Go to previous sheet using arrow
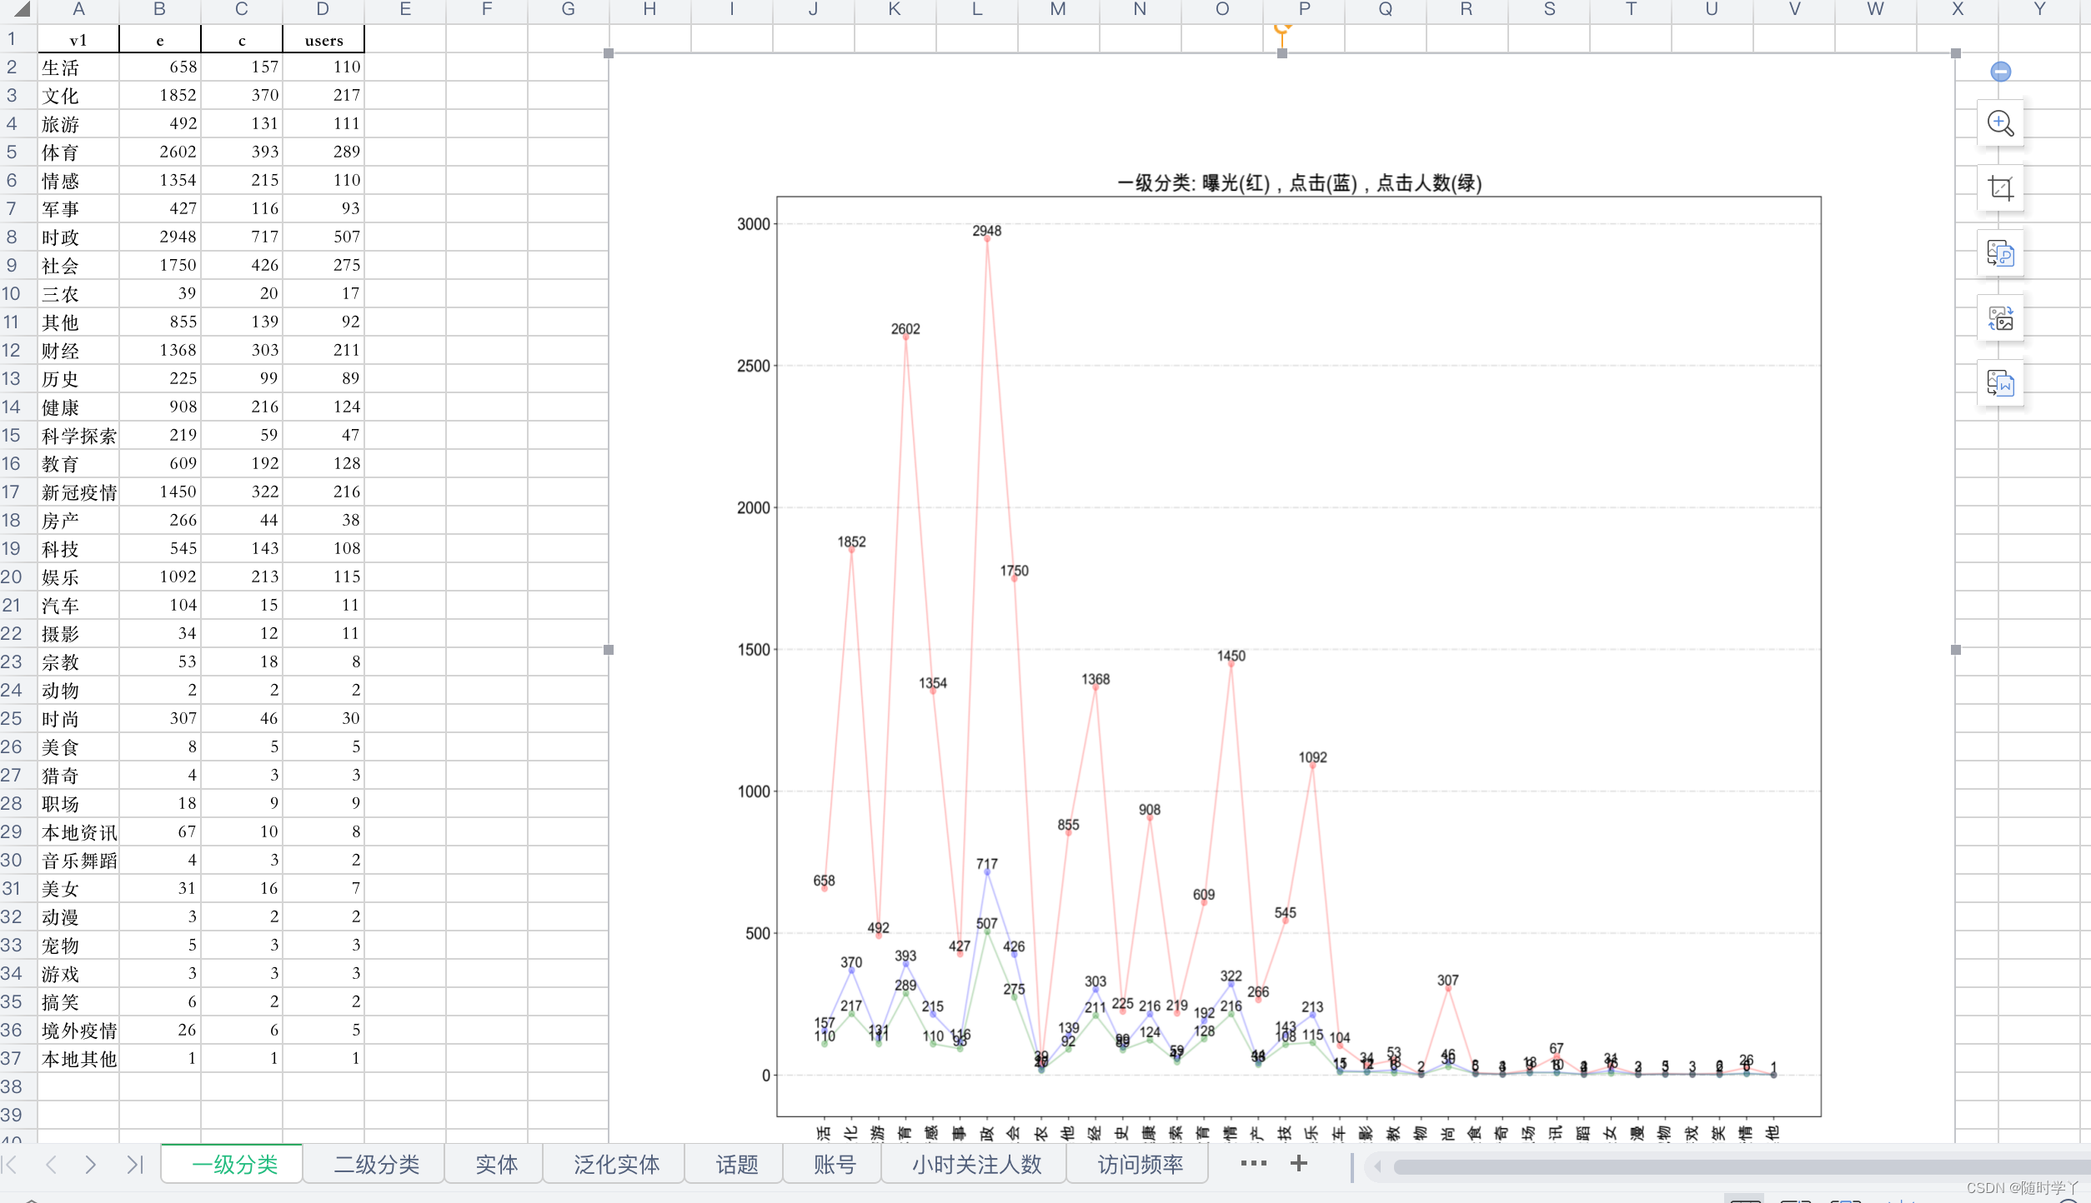The height and width of the screenshot is (1203, 2091). pyautogui.click(x=51, y=1165)
